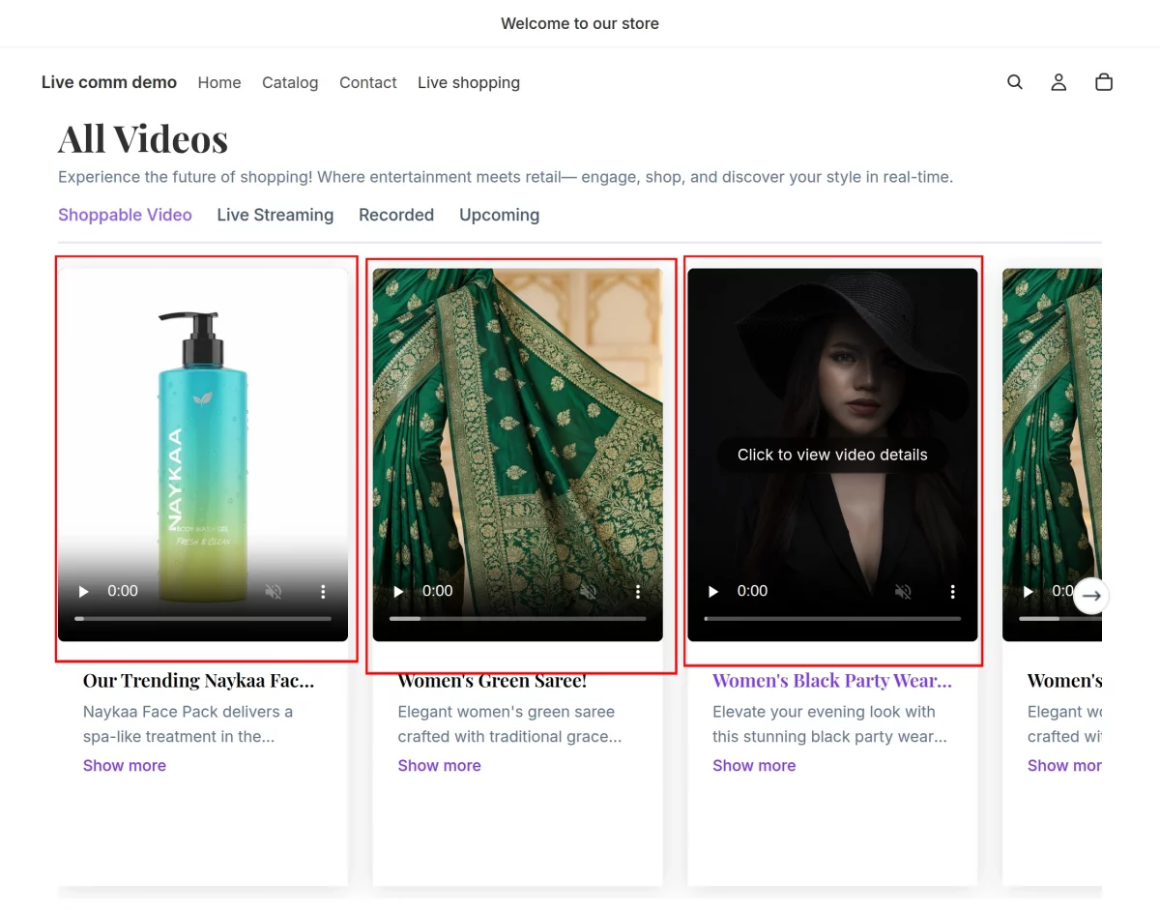This screenshot has width=1160, height=912.
Task: Open more options on first Green Saree video
Action: 638,591
